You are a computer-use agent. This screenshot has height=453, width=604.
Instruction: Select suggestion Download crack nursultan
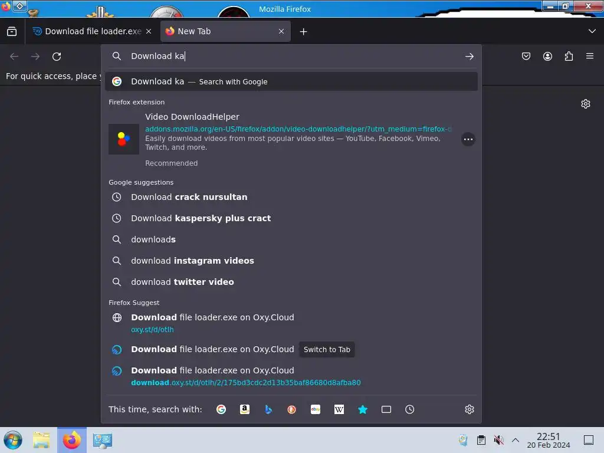pyautogui.click(x=291, y=197)
